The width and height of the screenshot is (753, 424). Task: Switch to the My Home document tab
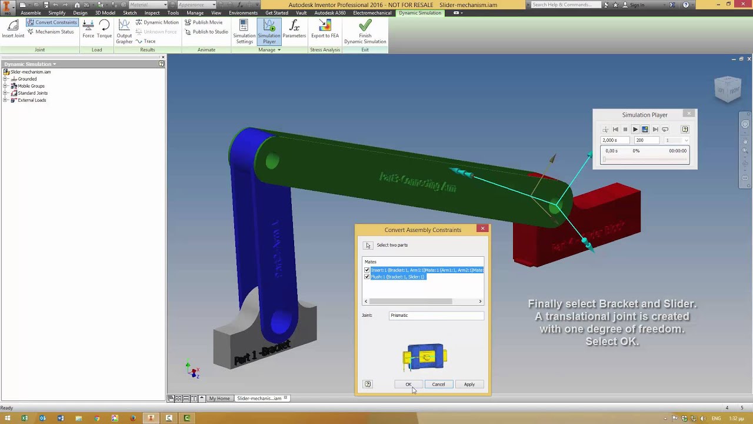pos(219,399)
